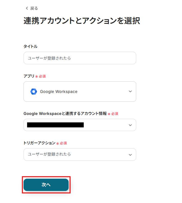Click 必須 marker next to トリガーアクション
The image size is (182, 203).
(x=63, y=143)
